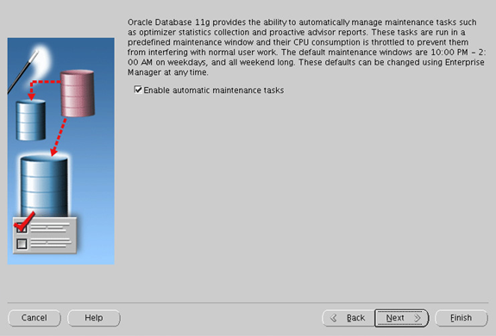Screen dimensions: 496x336
Task: Click the Finish button
Action: pos(461,318)
